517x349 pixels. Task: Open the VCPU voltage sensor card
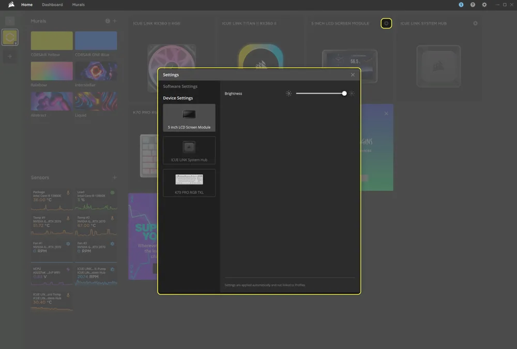52,277
